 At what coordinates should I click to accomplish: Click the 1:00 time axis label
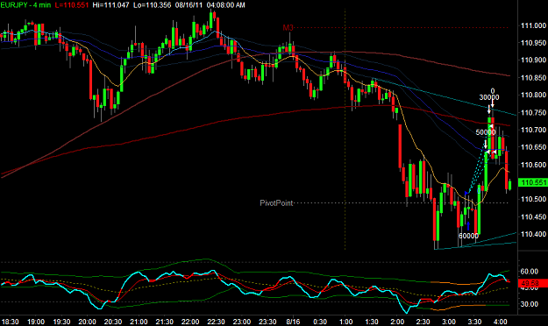346,322
